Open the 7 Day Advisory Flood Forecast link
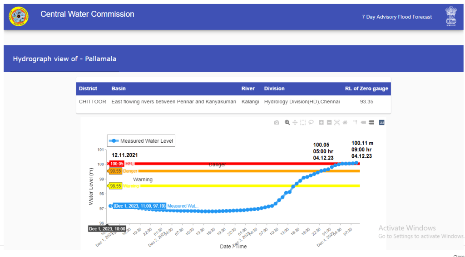 396,17
